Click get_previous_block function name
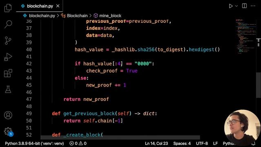 point(89,114)
